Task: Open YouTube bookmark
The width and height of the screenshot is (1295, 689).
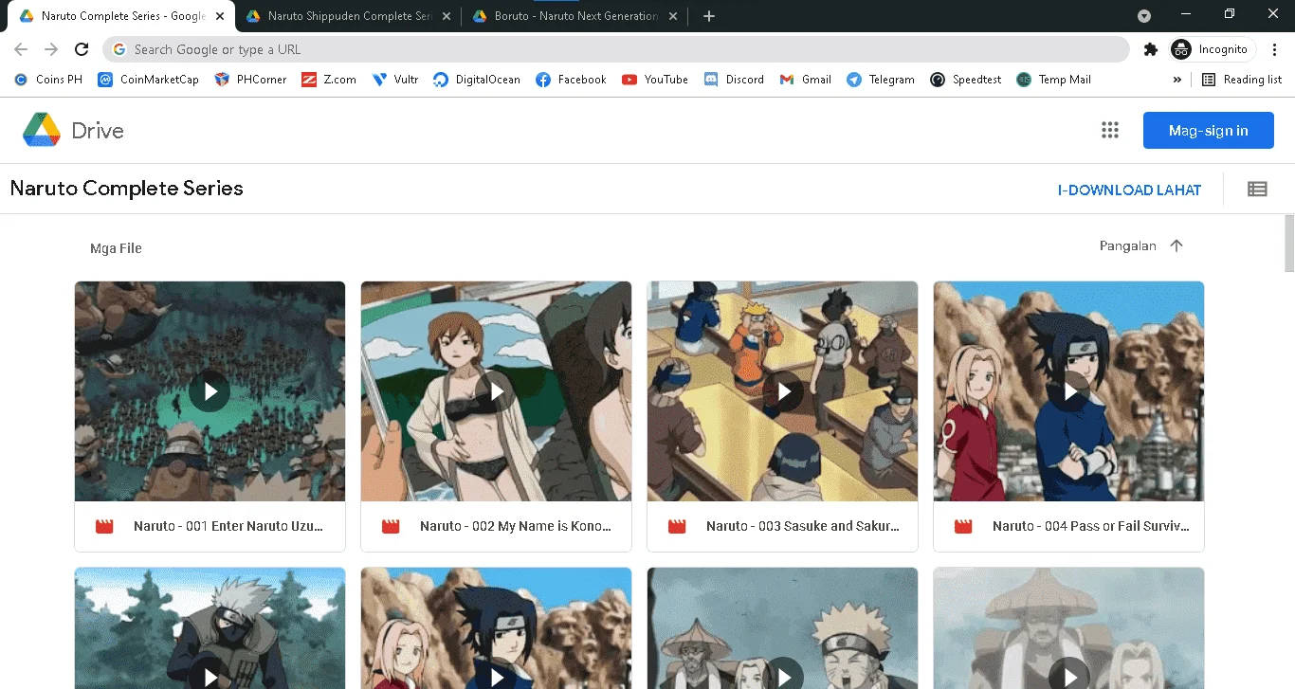Action: pyautogui.click(x=655, y=80)
